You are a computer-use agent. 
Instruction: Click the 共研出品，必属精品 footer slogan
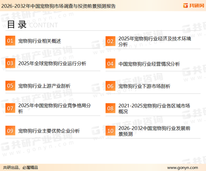(x=21, y=168)
